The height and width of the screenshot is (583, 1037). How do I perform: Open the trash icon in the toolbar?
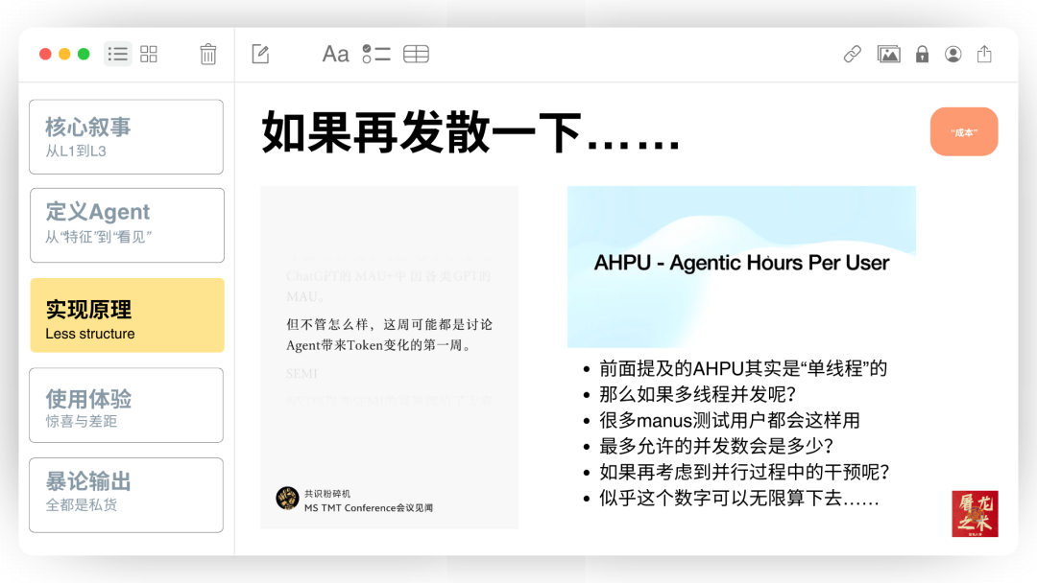pos(209,54)
